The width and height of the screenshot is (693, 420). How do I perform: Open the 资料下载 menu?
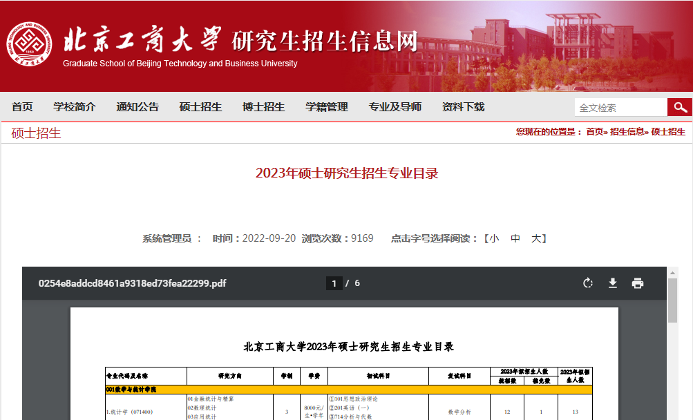coord(463,107)
